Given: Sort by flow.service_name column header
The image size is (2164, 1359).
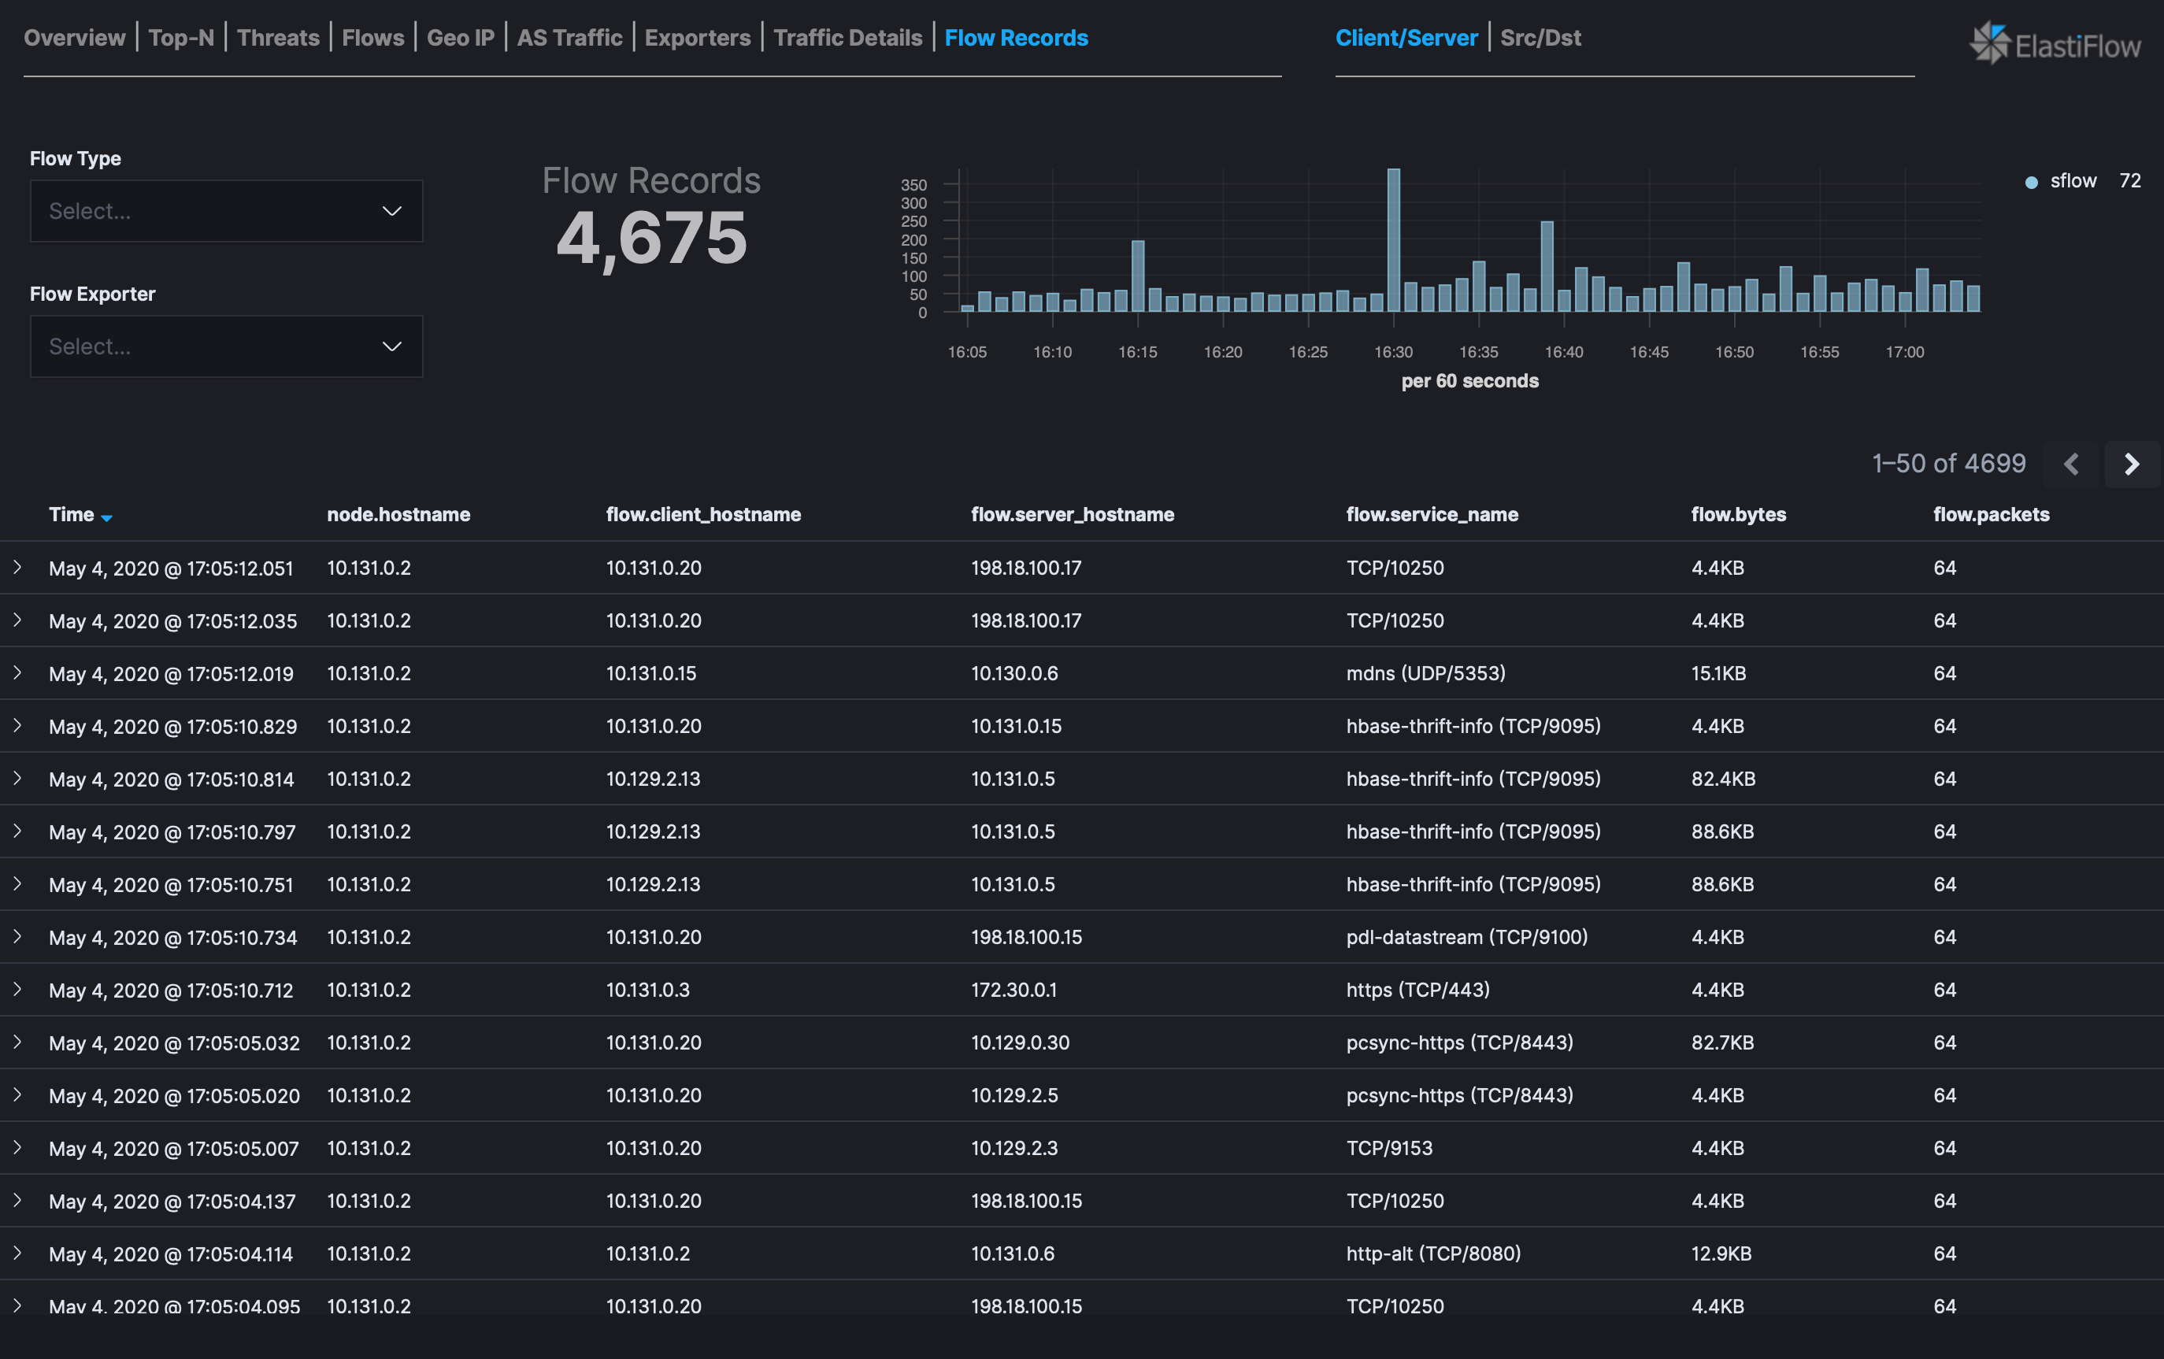Looking at the screenshot, I should pos(1432,514).
